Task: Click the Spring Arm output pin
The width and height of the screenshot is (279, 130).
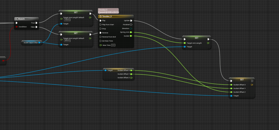Action: [131, 32]
